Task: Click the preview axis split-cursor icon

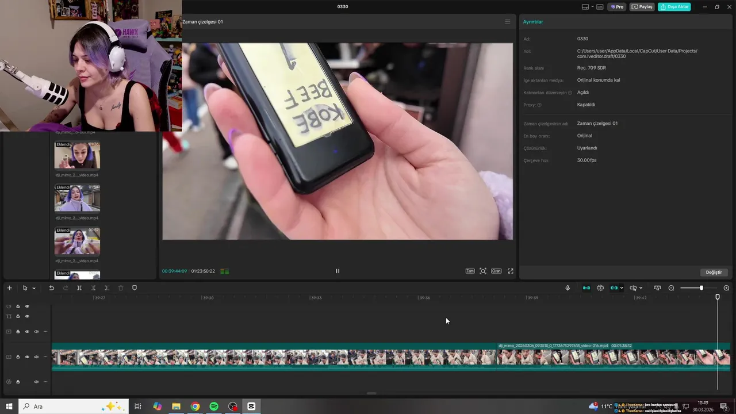Action: click(633, 288)
